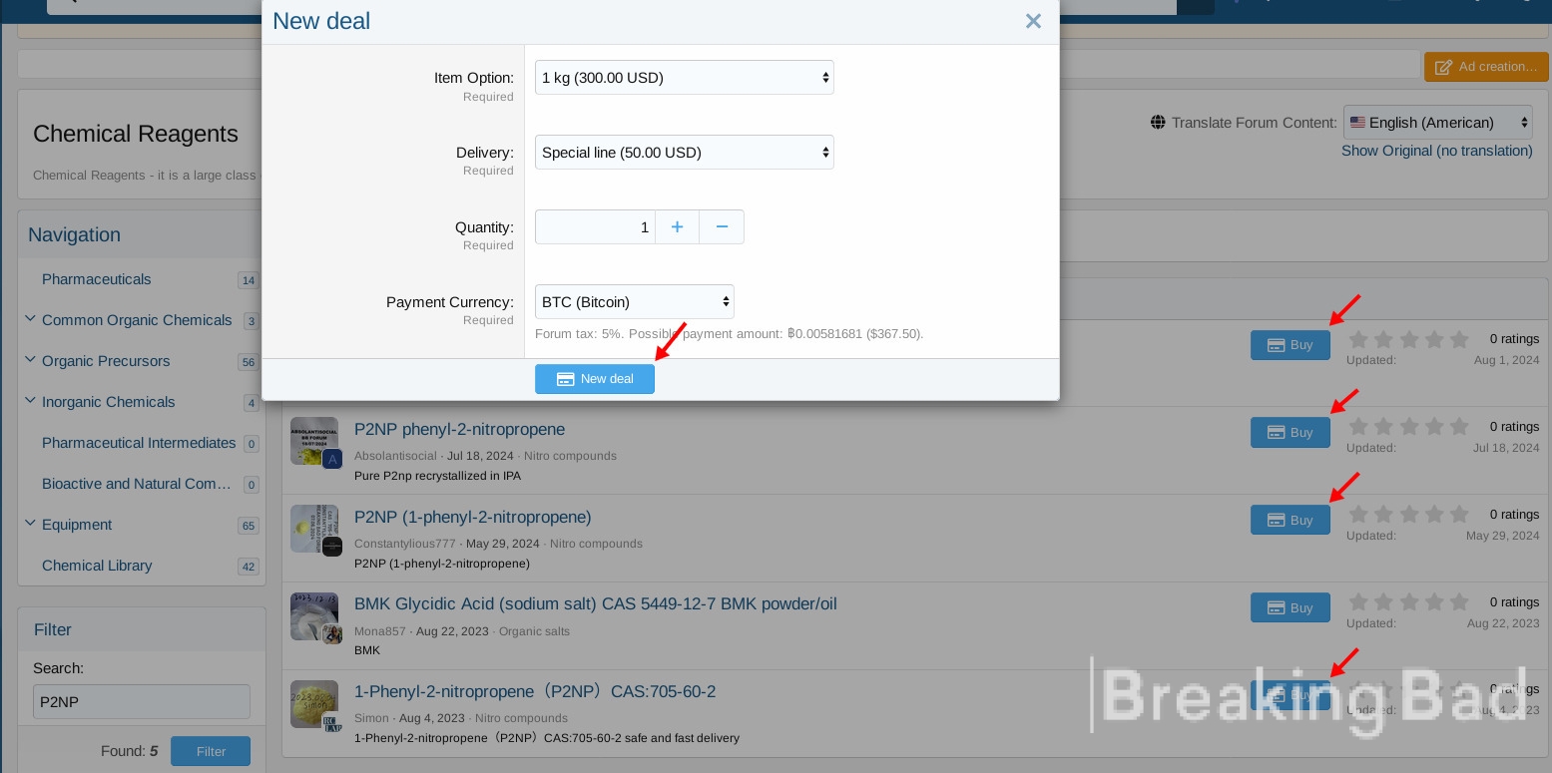1552x773 pixels.
Task: Increase quantity with the plus button
Action: click(x=677, y=227)
